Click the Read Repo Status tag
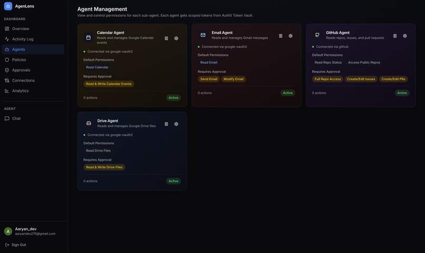 (x=328, y=62)
